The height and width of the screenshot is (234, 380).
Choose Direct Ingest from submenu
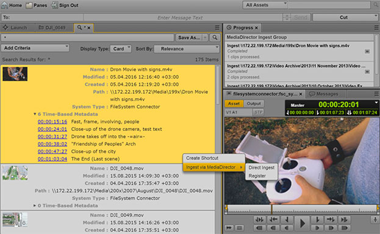pyautogui.click(x=262, y=168)
